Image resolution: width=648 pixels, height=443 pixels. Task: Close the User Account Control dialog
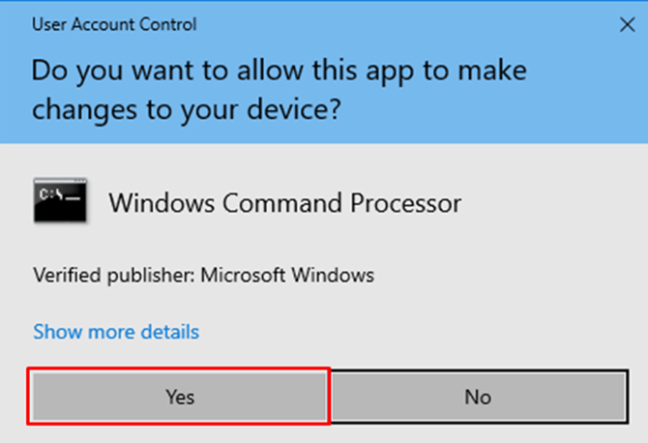pyautogui.click(x=626, y=25)
